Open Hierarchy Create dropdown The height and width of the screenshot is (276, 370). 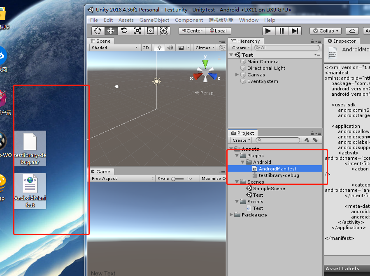(x=241, y=48)
